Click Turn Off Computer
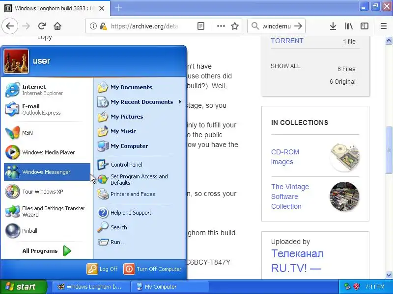Image resolution: width=393 pixels, height=294 pixels. click(153, 269)
